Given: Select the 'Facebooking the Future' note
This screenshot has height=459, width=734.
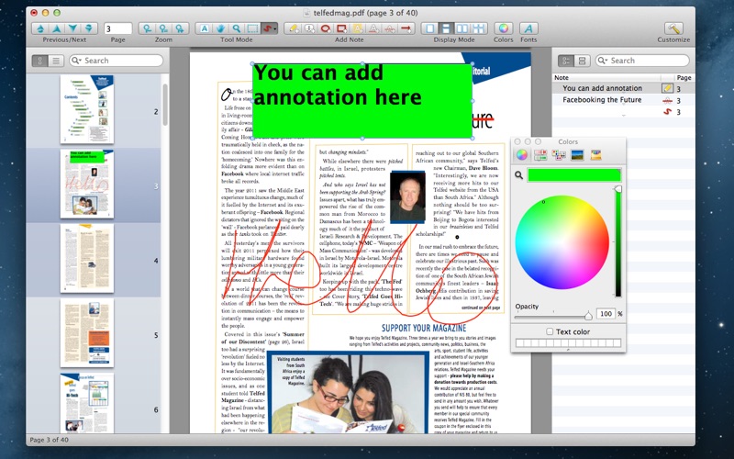Looking at the screenshot, I should 602,100.
